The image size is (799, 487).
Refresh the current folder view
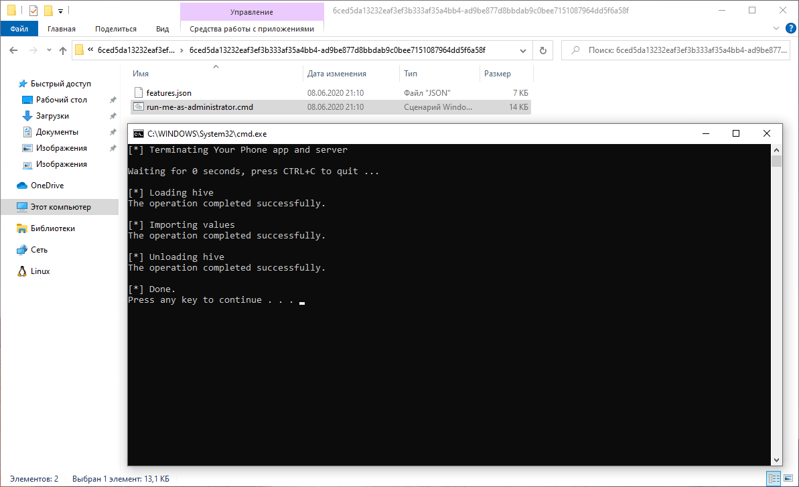[542, 50]
